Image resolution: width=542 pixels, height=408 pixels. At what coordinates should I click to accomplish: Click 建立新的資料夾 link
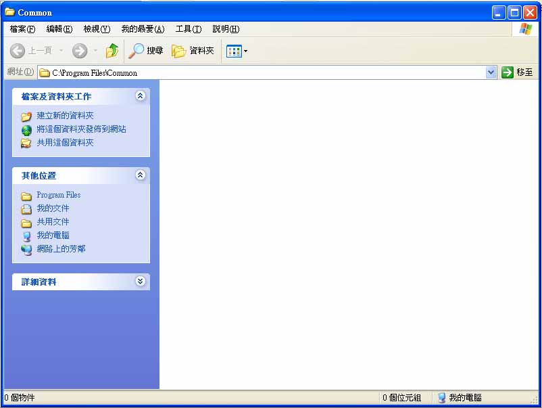click(65, 116)
